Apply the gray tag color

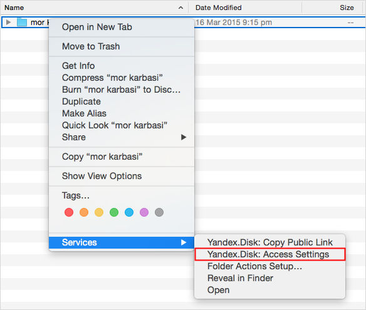159,212
